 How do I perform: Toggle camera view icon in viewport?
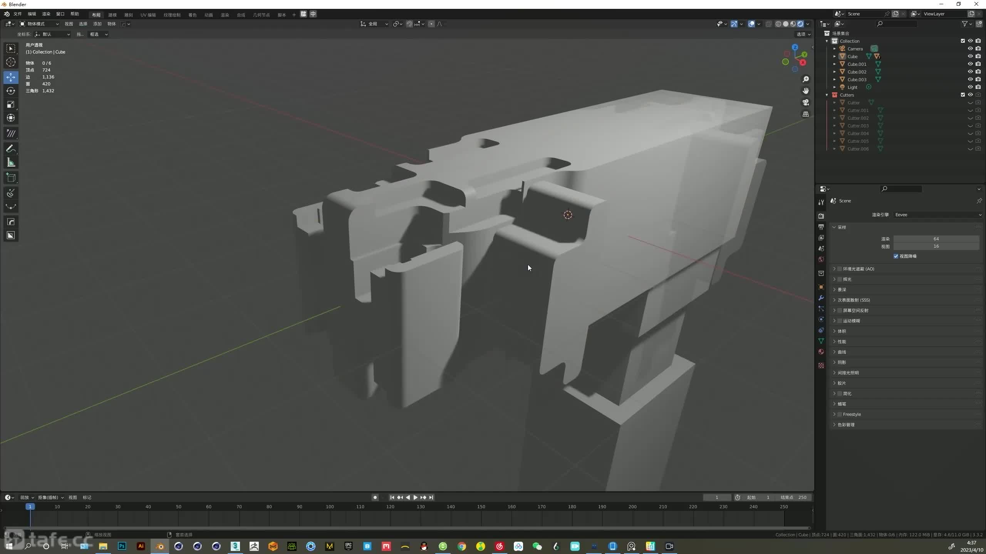tap(805, 102)
